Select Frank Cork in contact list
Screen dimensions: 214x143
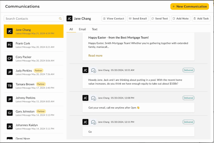(x=34, y=45)
